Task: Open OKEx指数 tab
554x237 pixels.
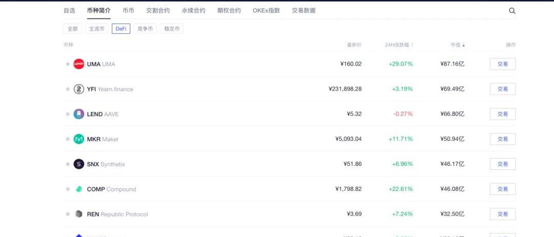Action: (x=266, y=11)
